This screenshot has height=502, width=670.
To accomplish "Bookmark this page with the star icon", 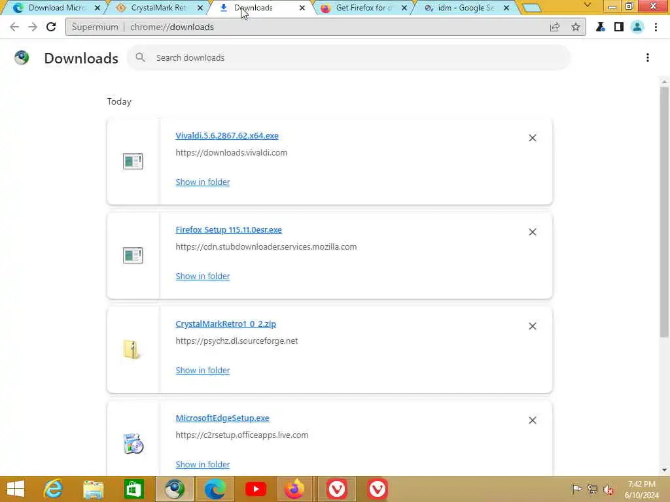I will [x=576, y=27].
